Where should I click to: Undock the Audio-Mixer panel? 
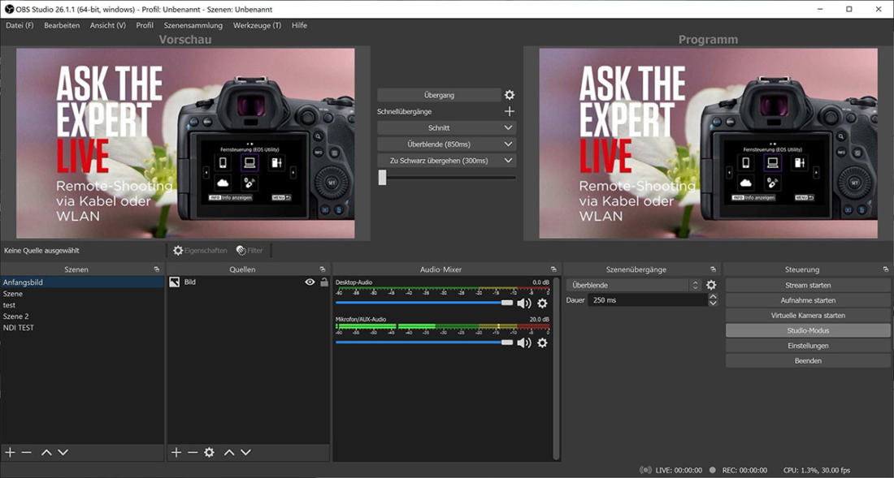[553, 269]
